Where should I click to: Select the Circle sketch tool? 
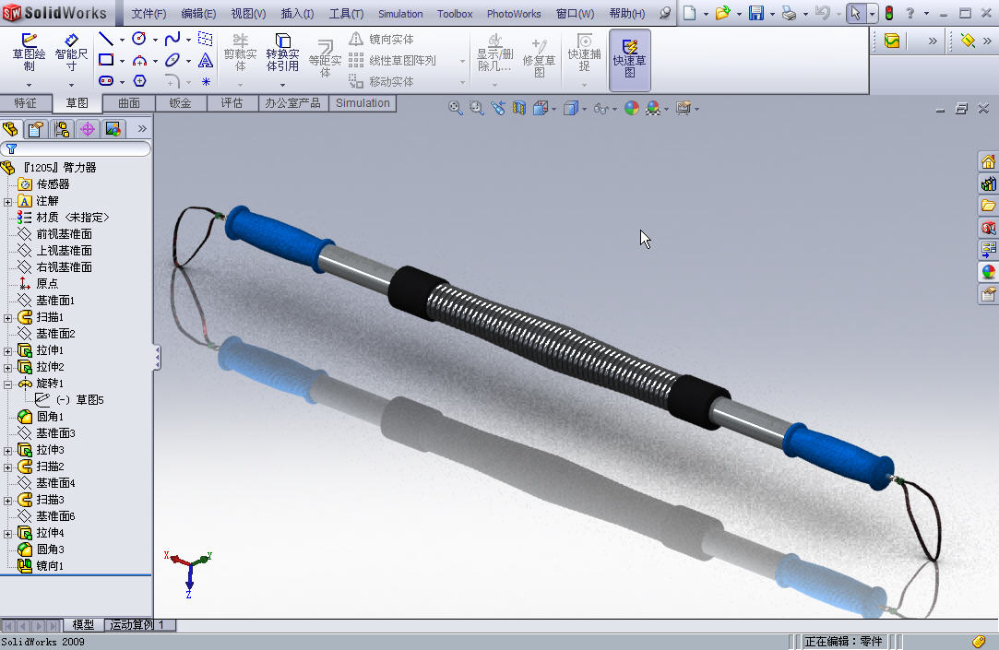[x=139, y=40]
